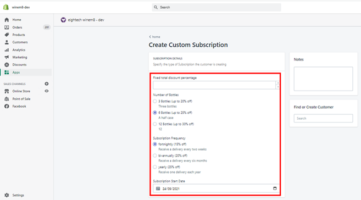Click the Subscription Start Date field

tap(216, 188)
